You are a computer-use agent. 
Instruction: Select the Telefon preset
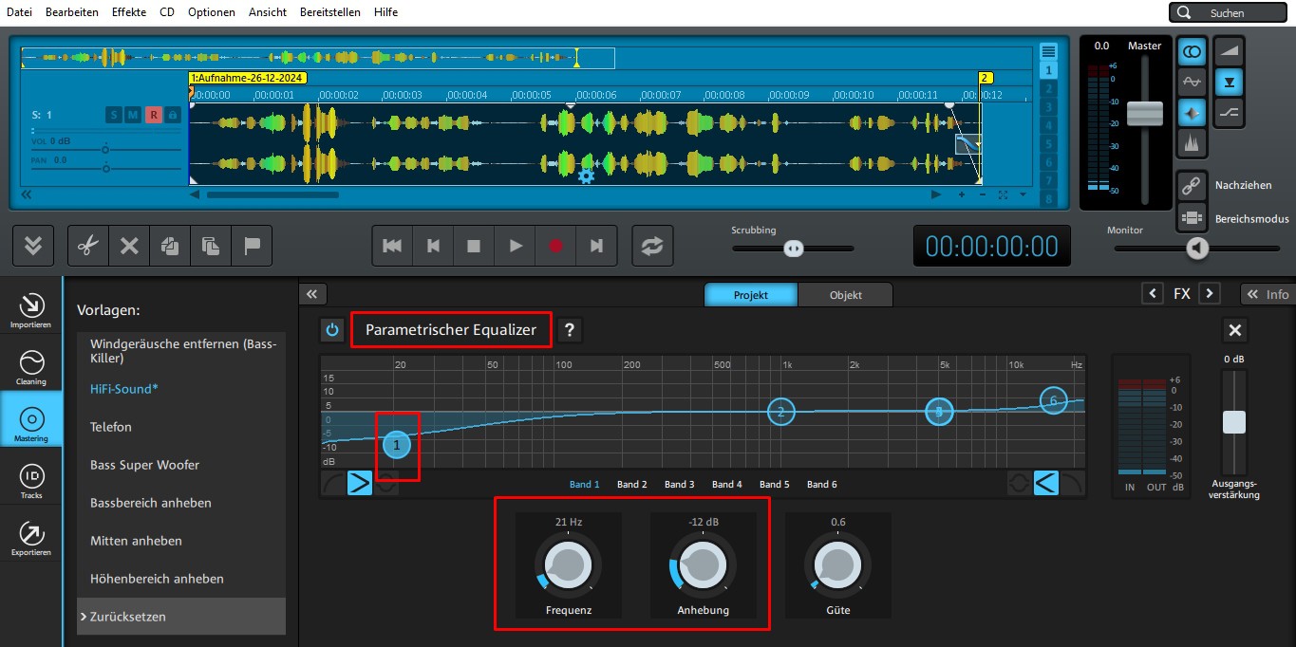pos(111,427)
